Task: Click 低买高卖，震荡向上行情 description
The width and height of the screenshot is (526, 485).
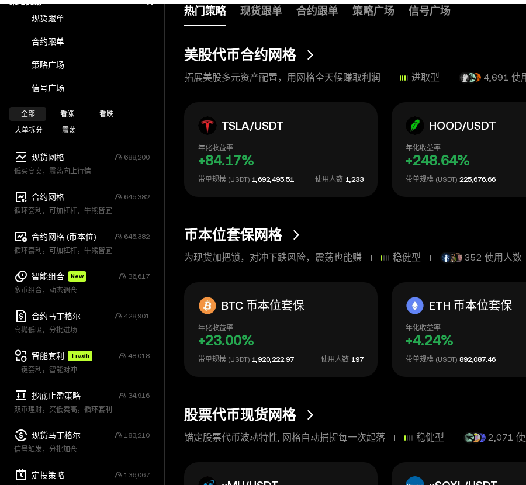Action: (x=53, y=171)
